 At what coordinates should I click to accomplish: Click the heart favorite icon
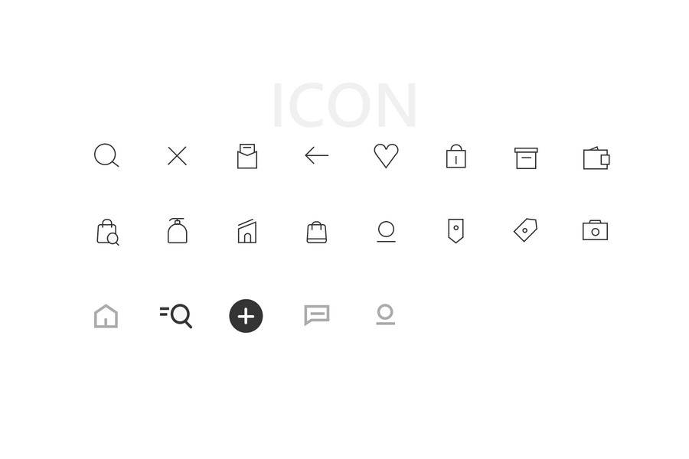pyautogui.click(x=387, y=155)
